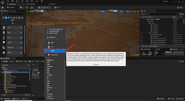
Task: Select the Lights category icon in Place Actors
Action: pyautogui.click(x=9, y=18)
